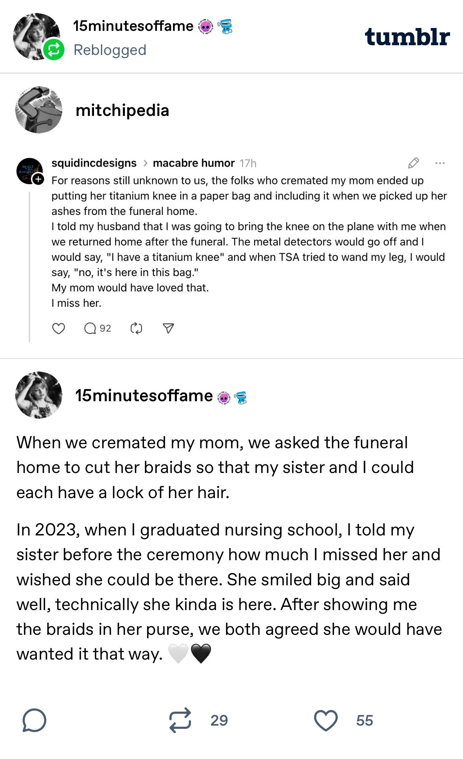463x759 pixels.
Task: Open the tumblr logo link
Action: point(407,37)
